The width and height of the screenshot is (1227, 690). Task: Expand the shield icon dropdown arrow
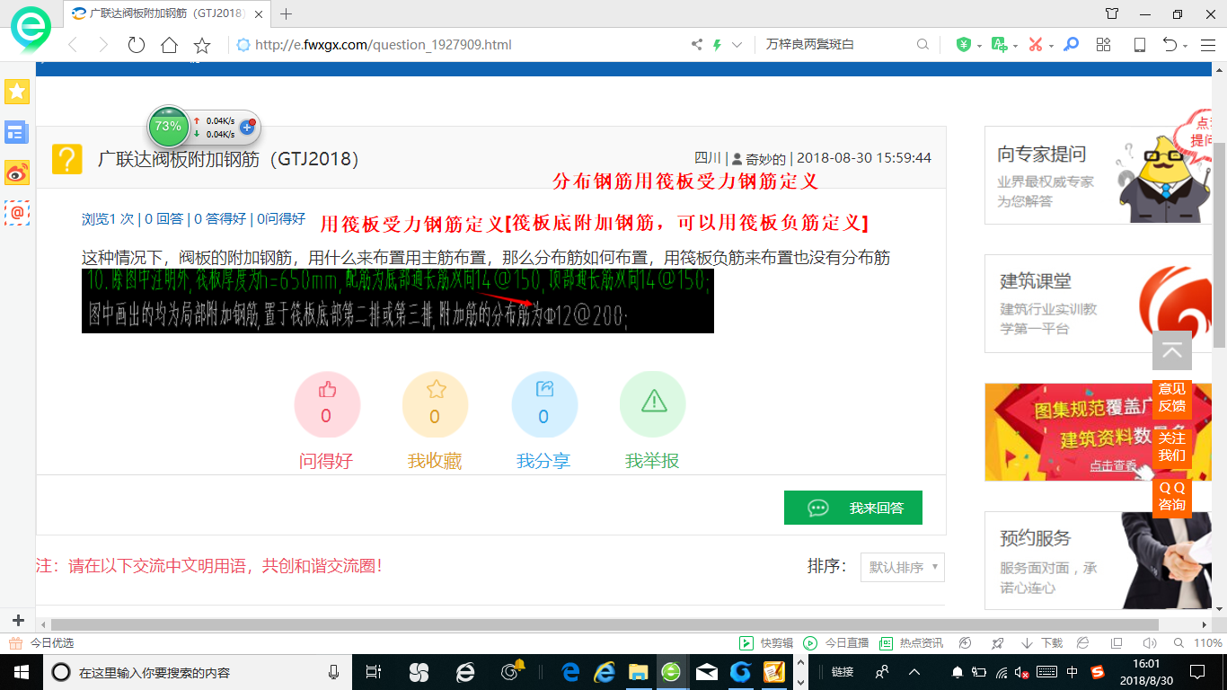(x=979, y=46)
